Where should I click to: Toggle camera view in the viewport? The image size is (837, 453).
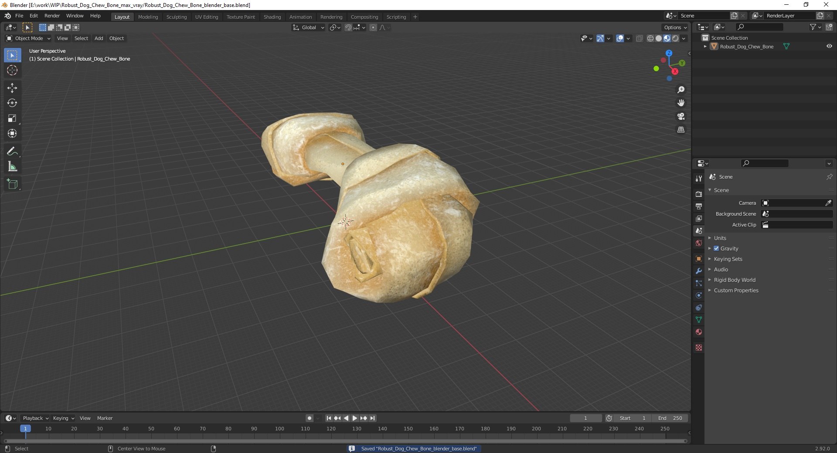click(681, 116)
